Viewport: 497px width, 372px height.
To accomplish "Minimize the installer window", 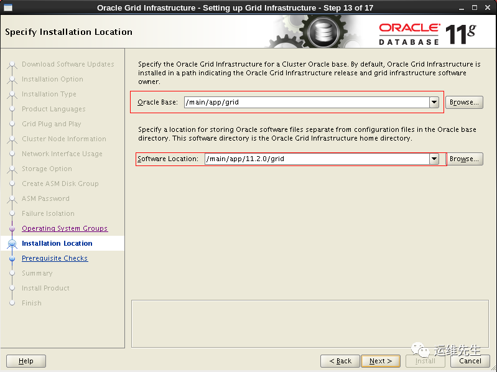I will coord(462,8).
